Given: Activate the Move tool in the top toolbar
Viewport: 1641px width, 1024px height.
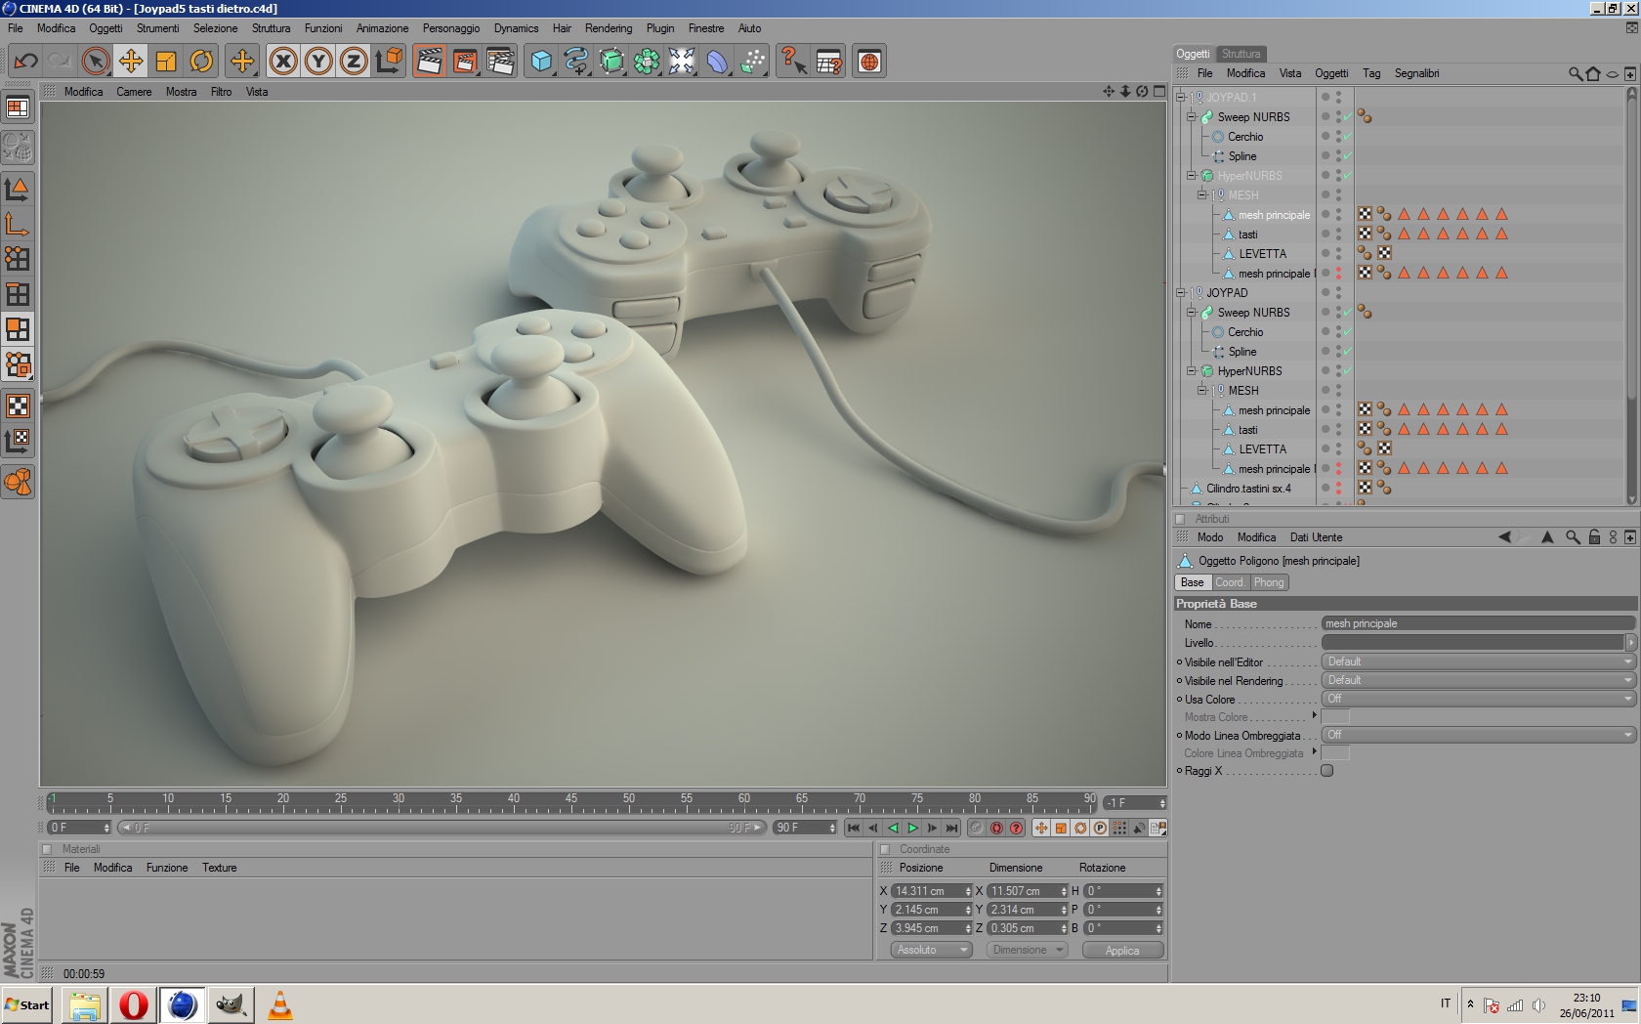Looking at the screenshot, I should (x=131, y=62).
